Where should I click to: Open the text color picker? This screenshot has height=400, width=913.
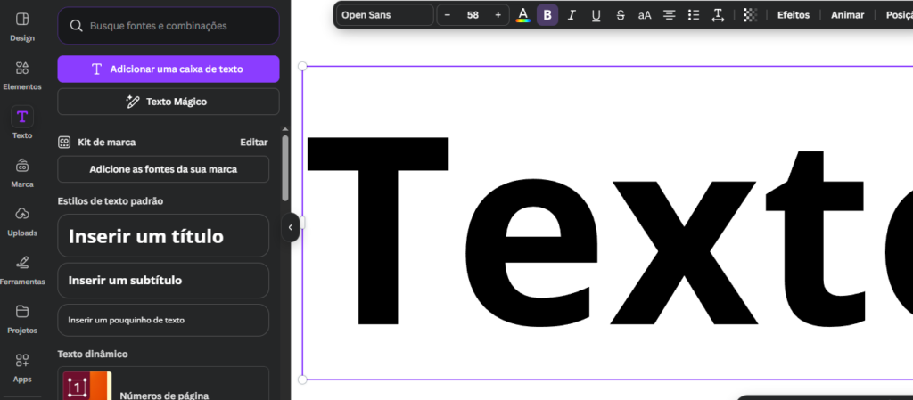coord(523,15)
